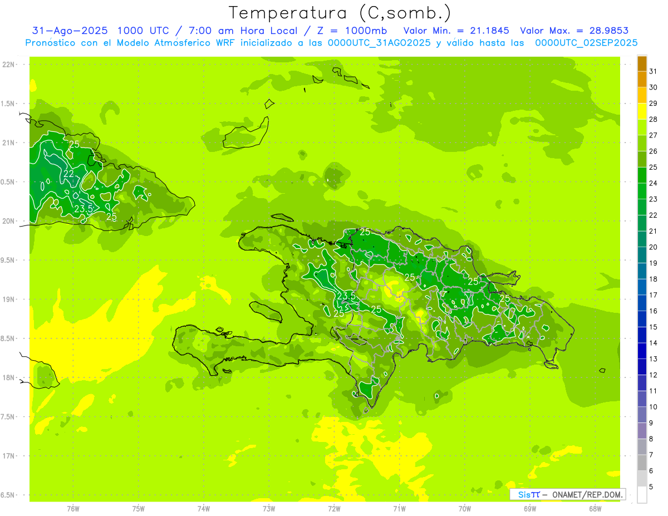Click 'Valor Min. = 21.1845' text
The height and width of the screenshot is (516, 668).
[456, 31]
